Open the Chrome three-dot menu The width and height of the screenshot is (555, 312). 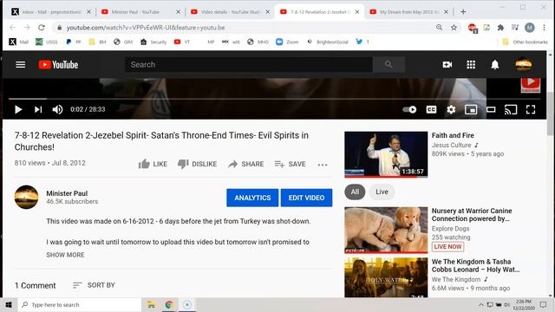[544, 27]
